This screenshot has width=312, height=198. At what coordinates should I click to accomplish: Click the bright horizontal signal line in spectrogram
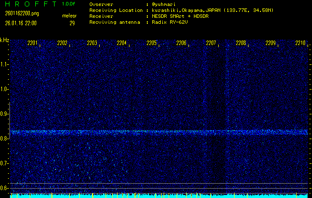tap(159, 132)
